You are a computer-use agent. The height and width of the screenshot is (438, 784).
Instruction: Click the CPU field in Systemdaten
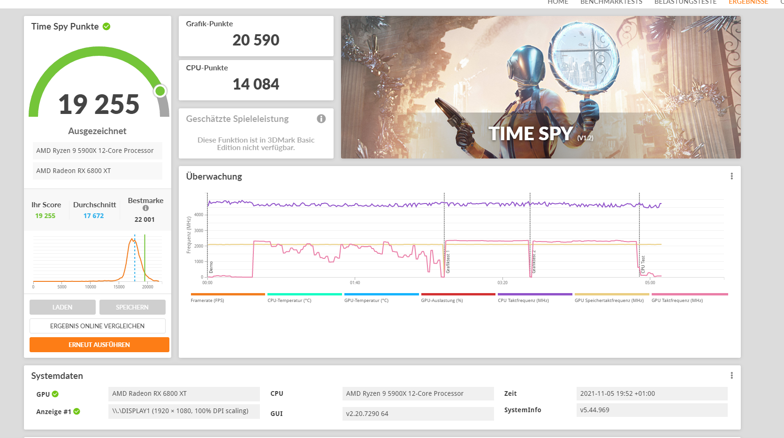click(x=418, y=393)
